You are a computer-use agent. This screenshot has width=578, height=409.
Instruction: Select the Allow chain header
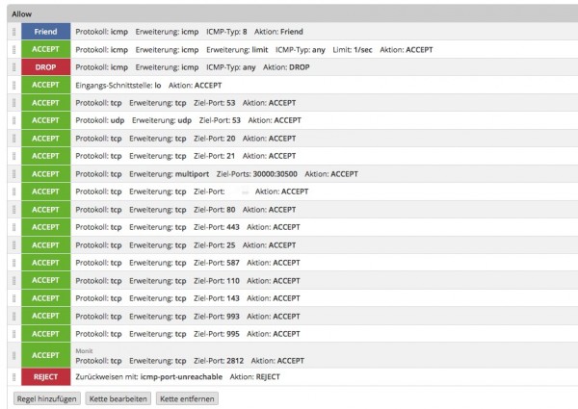[292, 14]
